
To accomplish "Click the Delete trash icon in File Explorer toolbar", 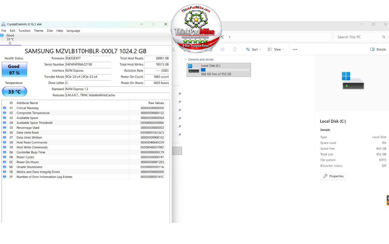I will (x=235, y=49).
